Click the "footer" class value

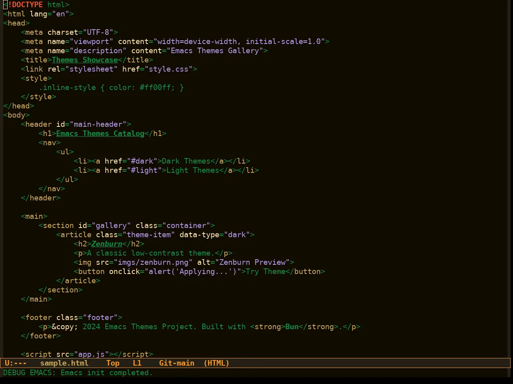coord(100,318)
